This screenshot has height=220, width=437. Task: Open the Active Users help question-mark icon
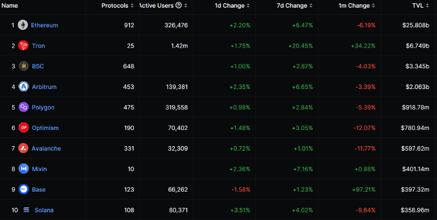(x=179, y=5)
